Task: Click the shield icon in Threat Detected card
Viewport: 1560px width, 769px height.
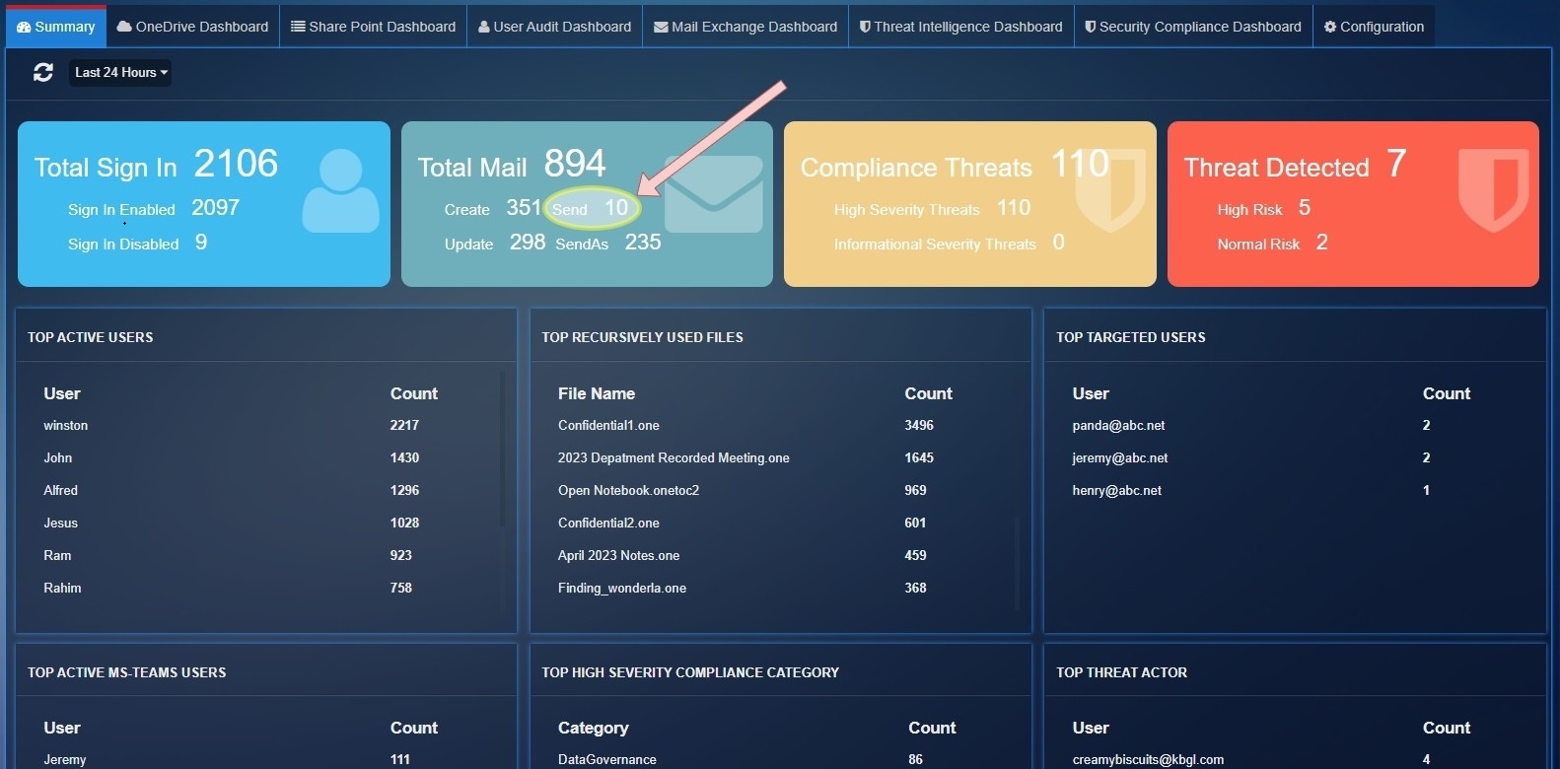Action: click(1493, 190)
